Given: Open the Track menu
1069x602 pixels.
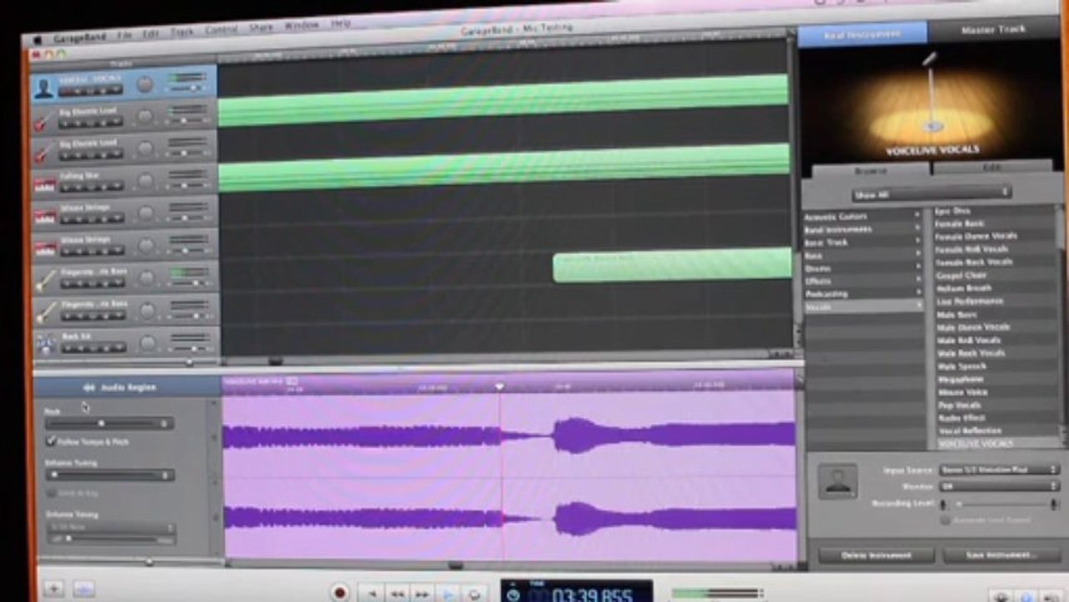Looking at the screenshot, I should tap(182, 32).
